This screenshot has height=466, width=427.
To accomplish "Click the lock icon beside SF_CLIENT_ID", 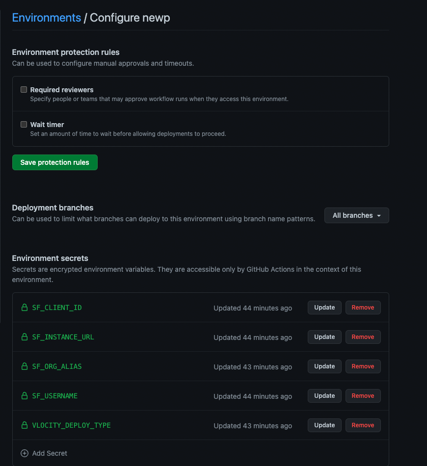I will point(24,308).
